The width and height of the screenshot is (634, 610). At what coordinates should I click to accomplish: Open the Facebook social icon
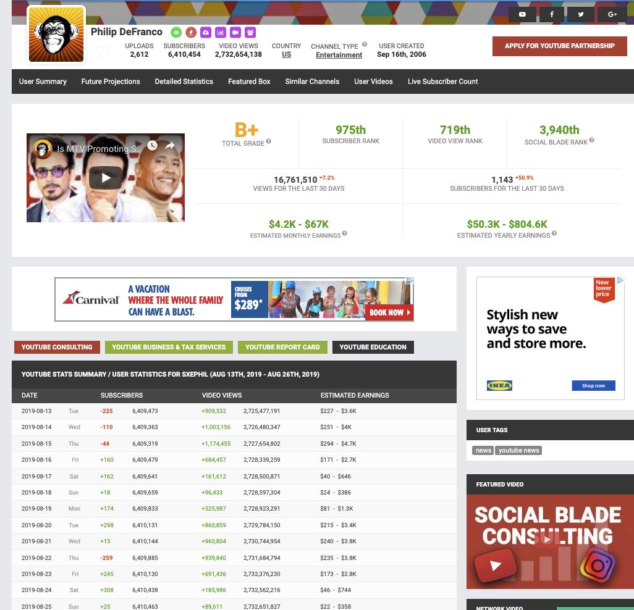tap(552, 14)
